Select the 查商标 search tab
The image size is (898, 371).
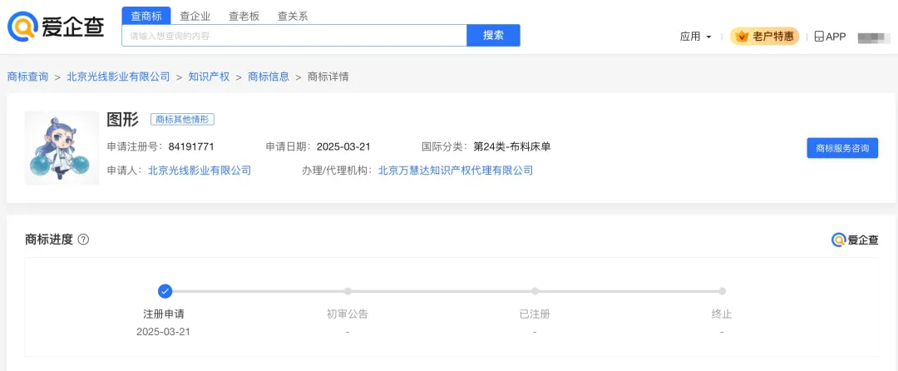click(146, 16)
